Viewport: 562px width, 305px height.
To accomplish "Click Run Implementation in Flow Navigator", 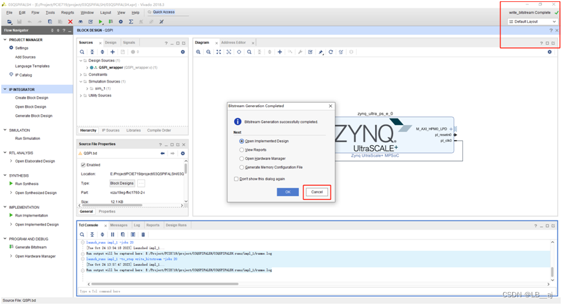I will tap(31, 215).
